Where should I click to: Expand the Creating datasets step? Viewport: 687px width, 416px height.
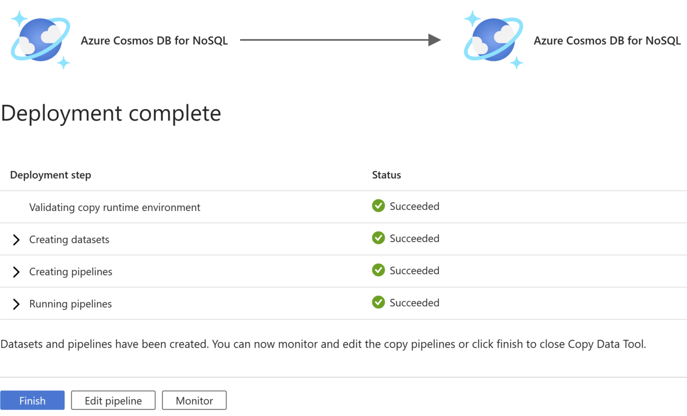(x=16, y=239)
